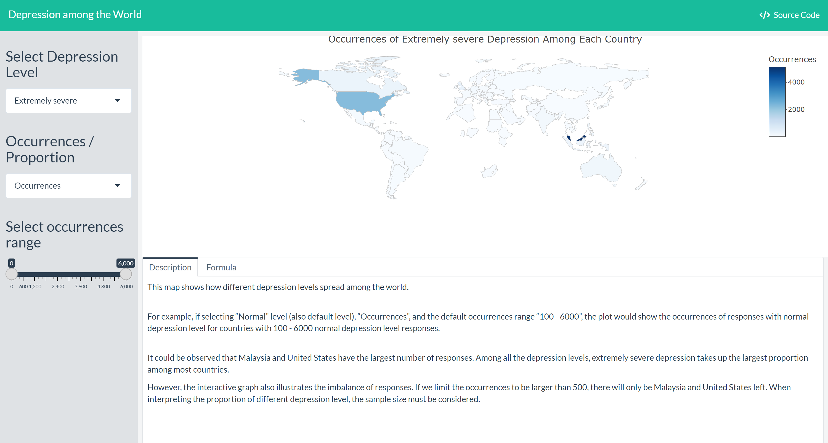
Task: Click the Depression among the World title
Action: [75, 14]
